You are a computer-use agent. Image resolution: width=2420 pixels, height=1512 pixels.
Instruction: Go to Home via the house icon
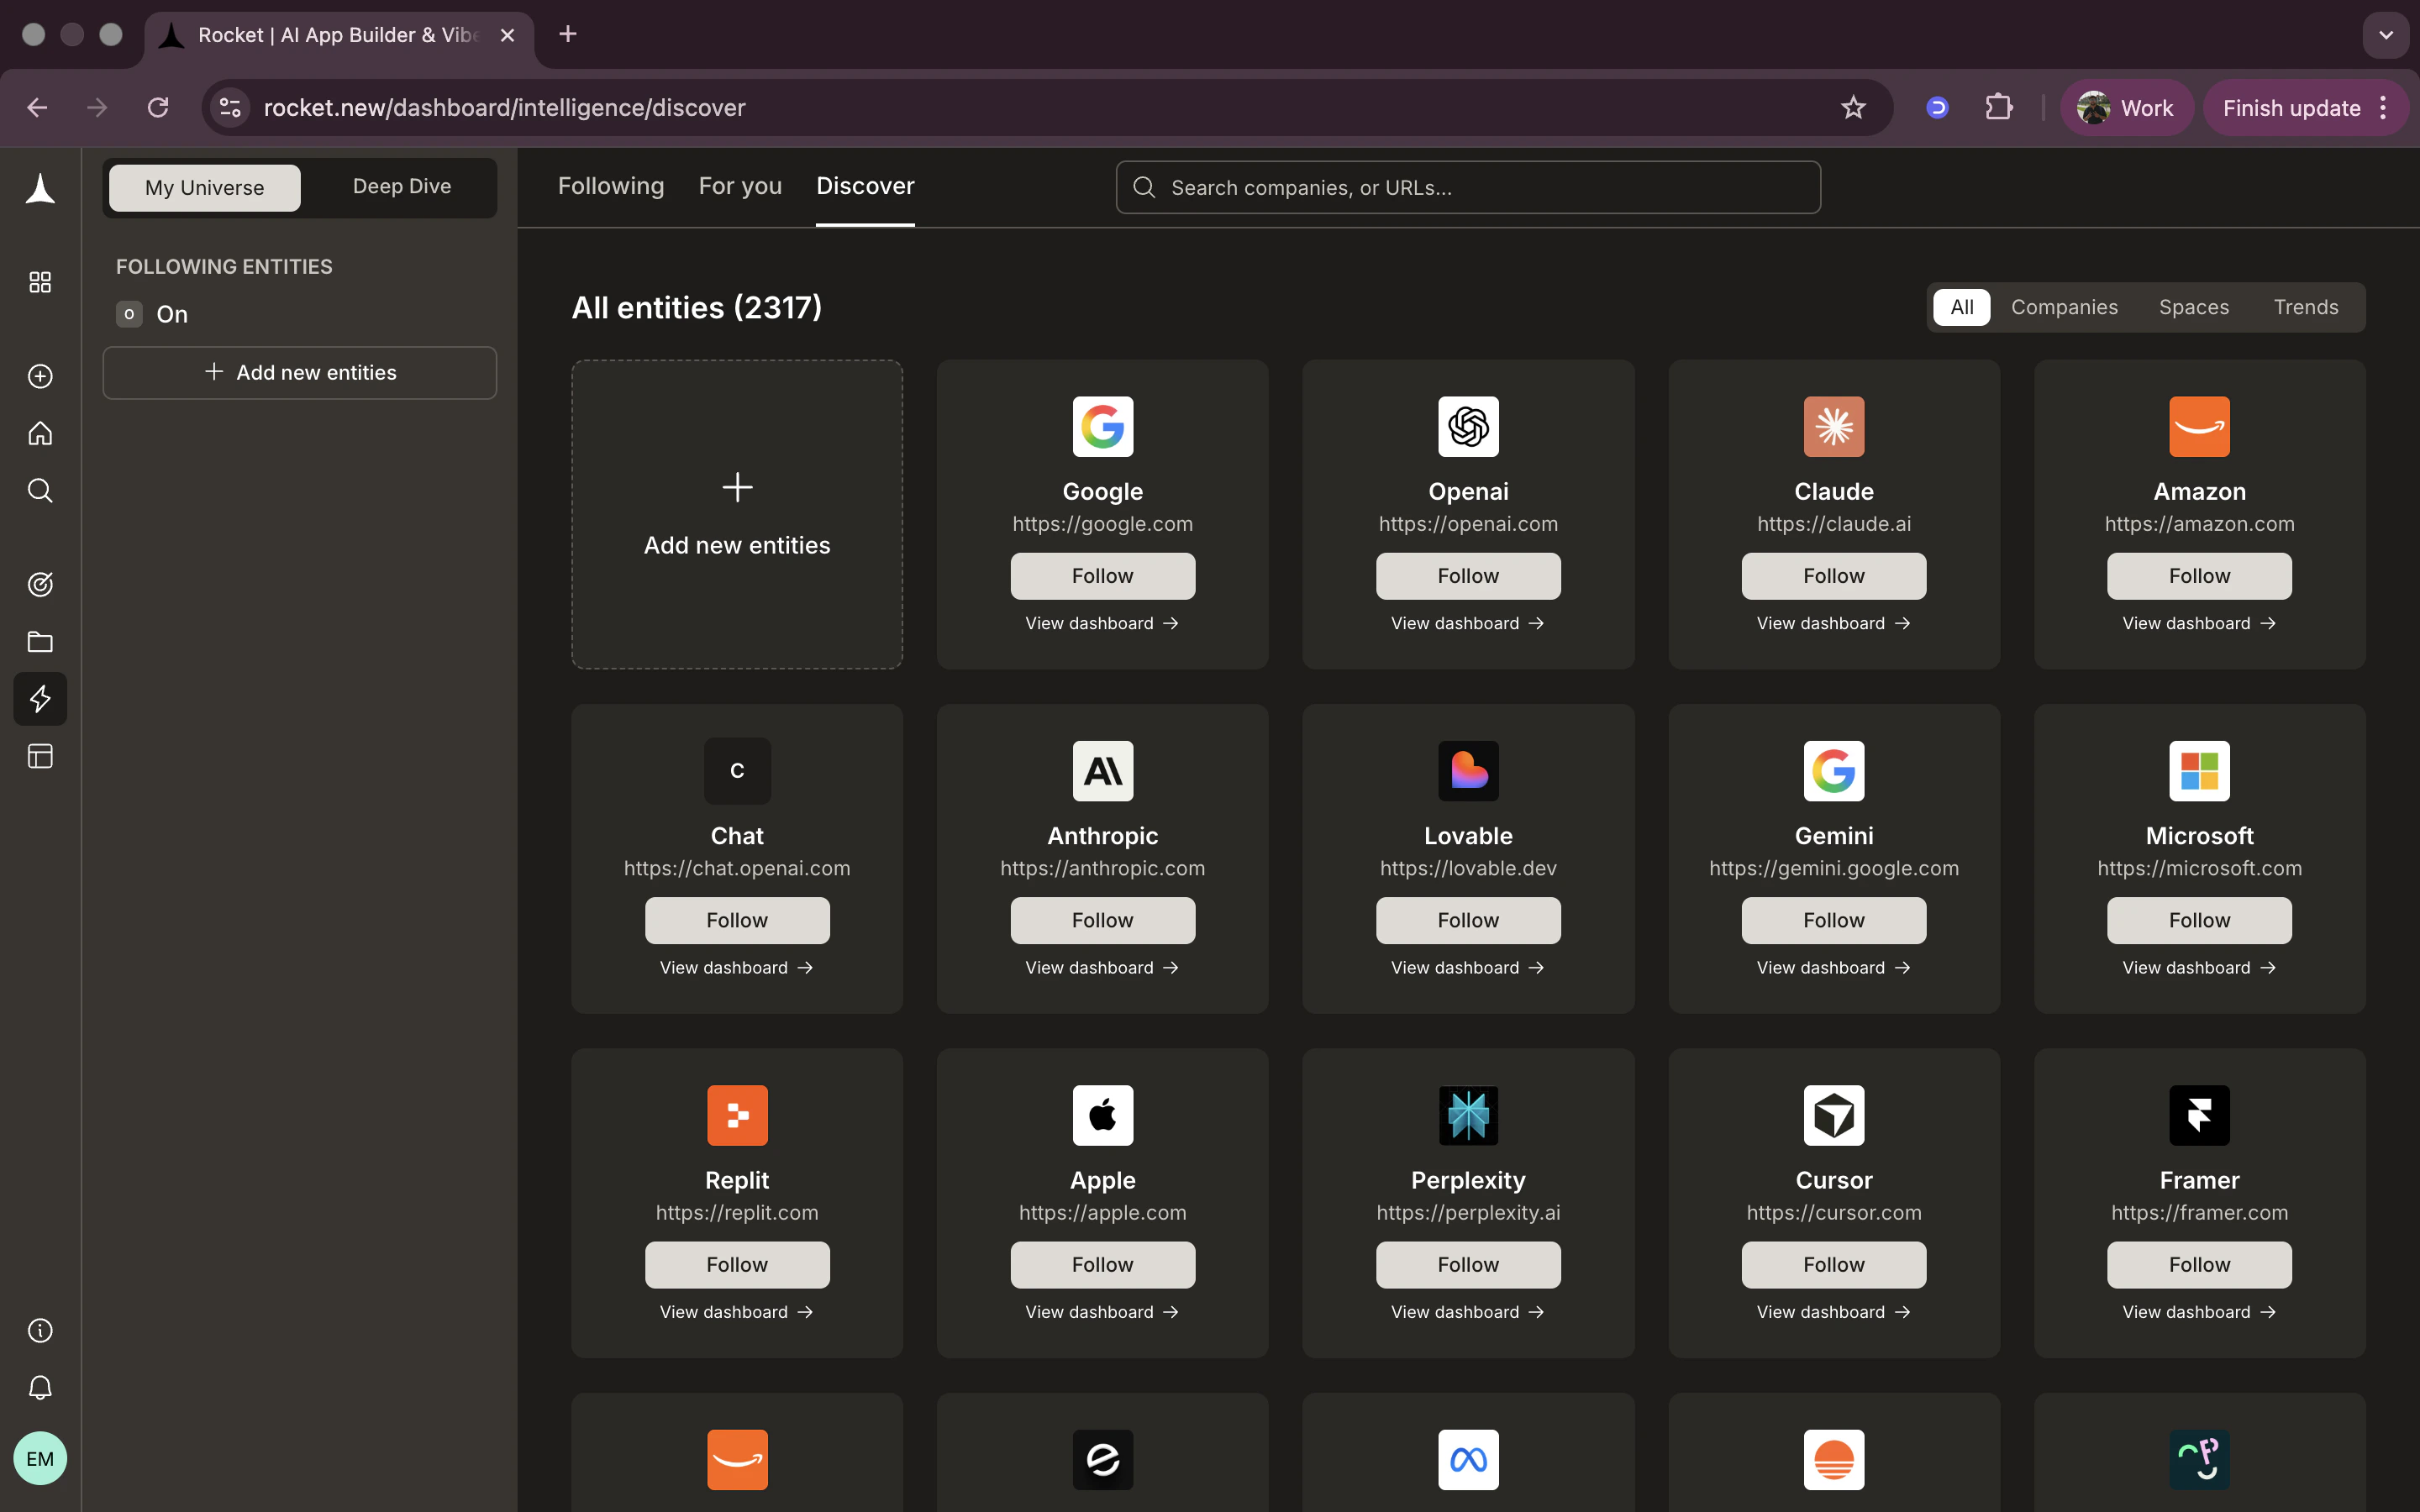40,433
